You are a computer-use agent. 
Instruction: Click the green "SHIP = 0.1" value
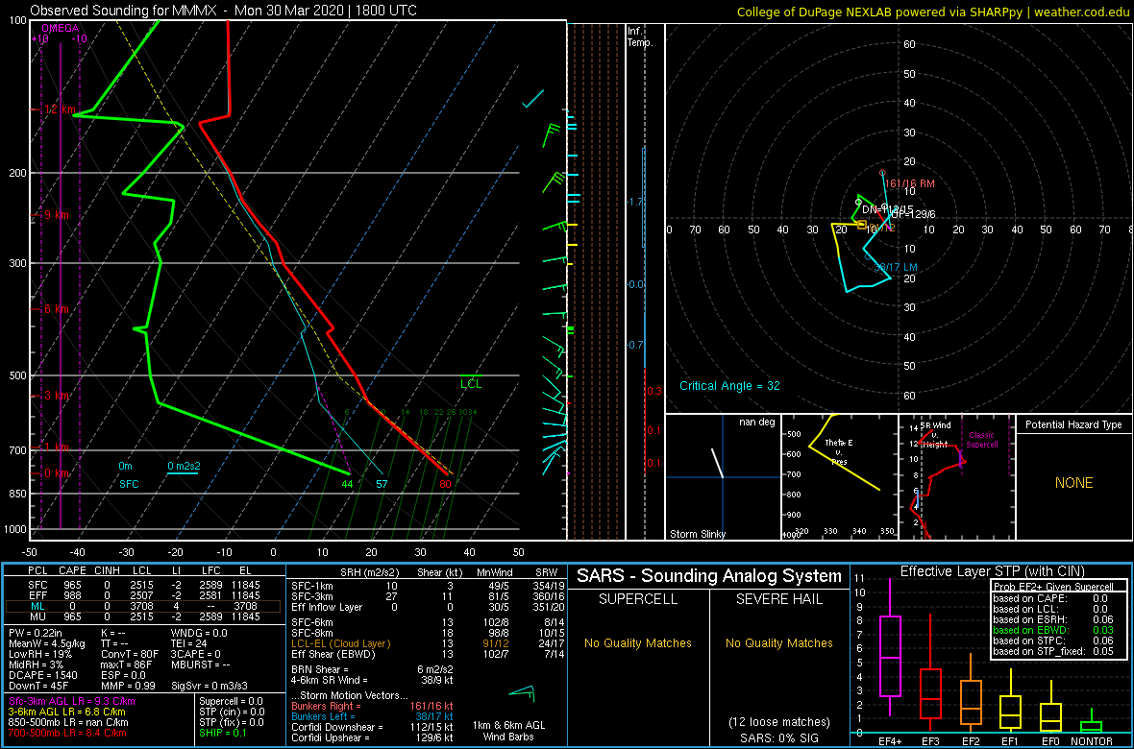click(226, 733)
